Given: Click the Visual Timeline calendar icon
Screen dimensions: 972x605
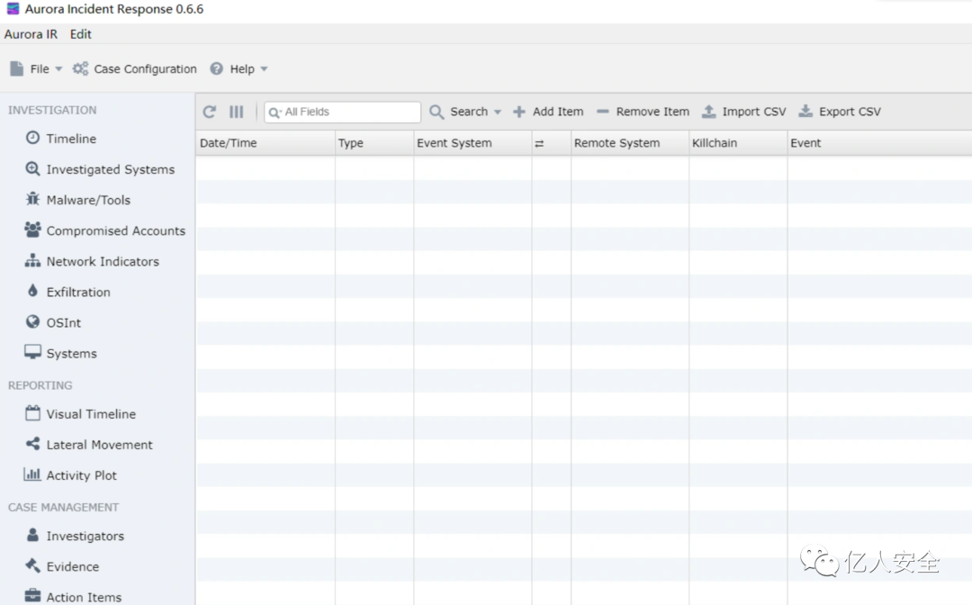Looking at the screenshot, I should click(33, 413).
